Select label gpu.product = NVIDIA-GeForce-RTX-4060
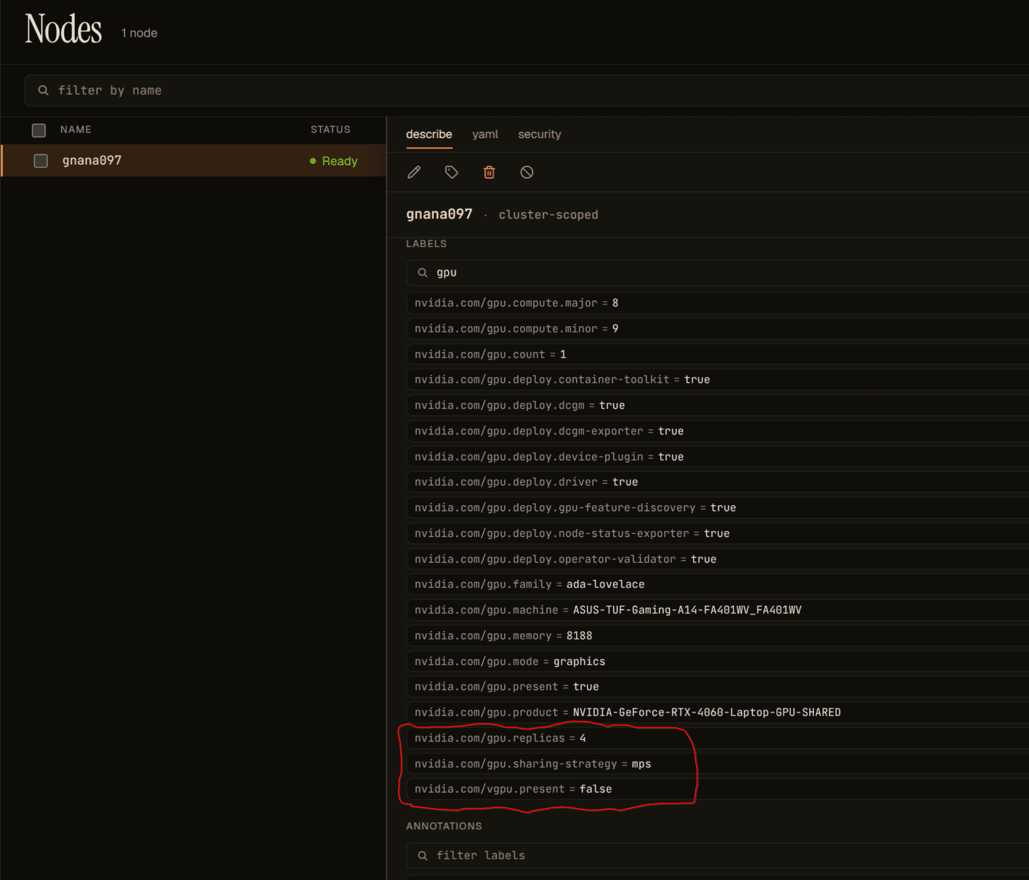The width and height of the screenshot is (1029, 880). 717,713
